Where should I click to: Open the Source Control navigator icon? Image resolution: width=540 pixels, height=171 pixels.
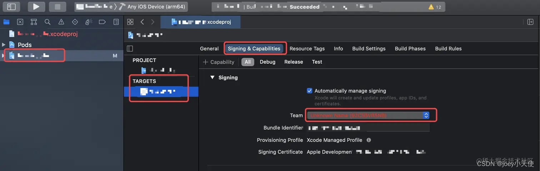(20, 22)
